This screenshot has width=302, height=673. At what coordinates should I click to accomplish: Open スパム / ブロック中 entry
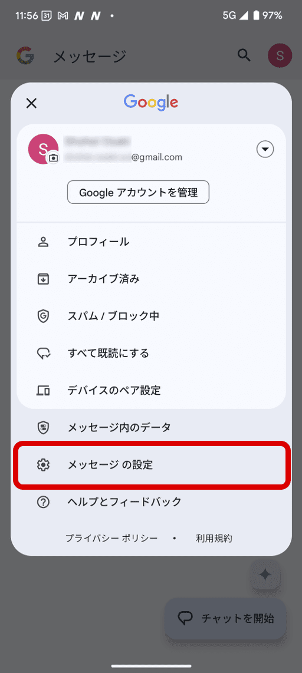(151, 316)
